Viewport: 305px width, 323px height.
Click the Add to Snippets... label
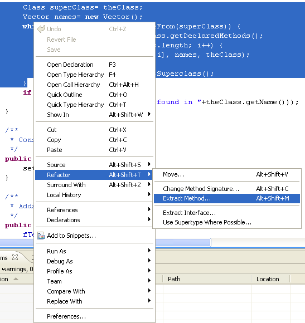(x=71, y=236)
